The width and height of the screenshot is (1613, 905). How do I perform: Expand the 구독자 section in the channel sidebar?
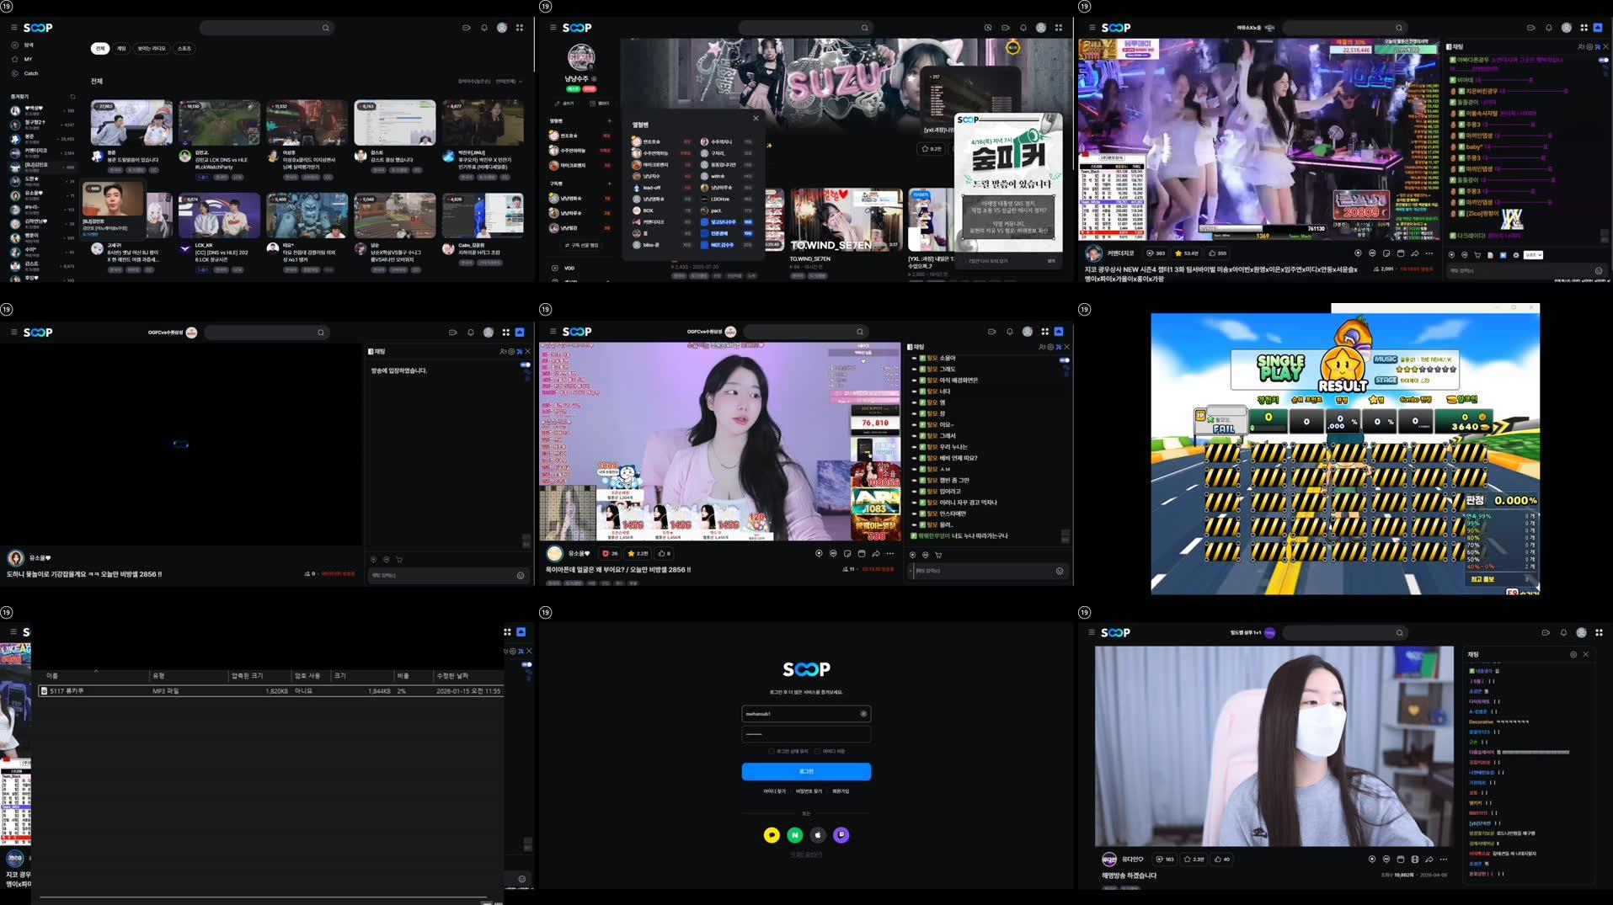pos(609,184)
